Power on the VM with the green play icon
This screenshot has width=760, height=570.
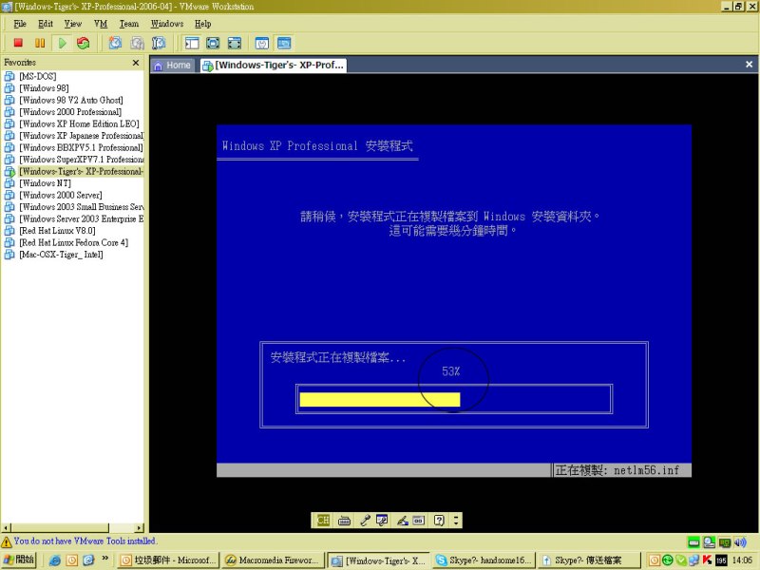[62, 43]
